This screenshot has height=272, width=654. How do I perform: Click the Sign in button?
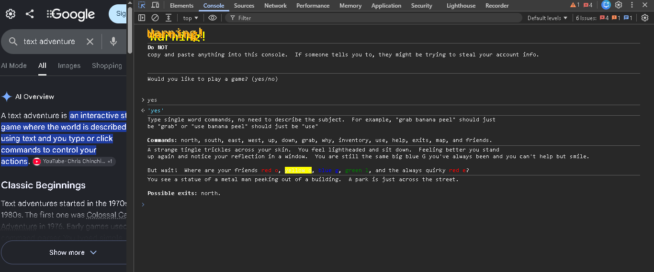click(118, 14)
